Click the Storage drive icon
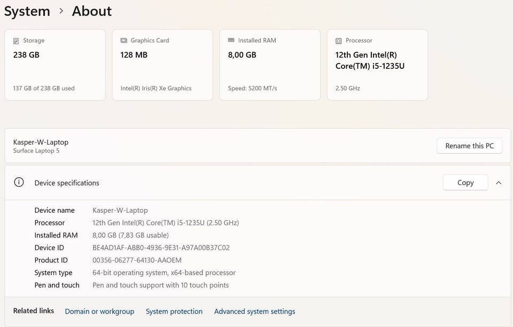 pyautogui.click(x=16, y=41)
